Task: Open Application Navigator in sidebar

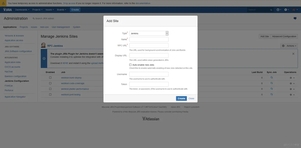Action: [15, 97]
